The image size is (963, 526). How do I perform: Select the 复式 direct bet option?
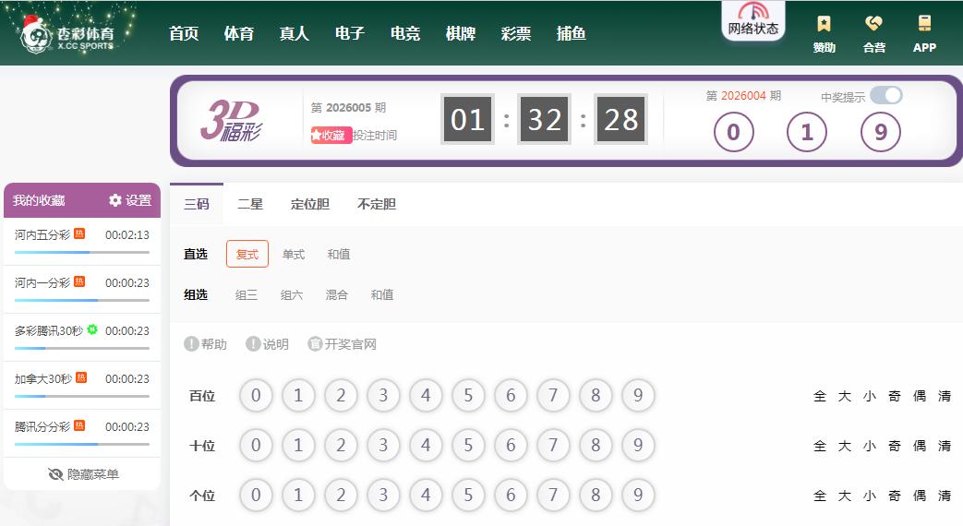point(247,254)
